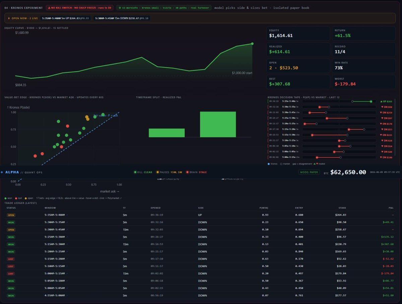
Task: Click the hollow market legend circle
Action: coord(280,164)
